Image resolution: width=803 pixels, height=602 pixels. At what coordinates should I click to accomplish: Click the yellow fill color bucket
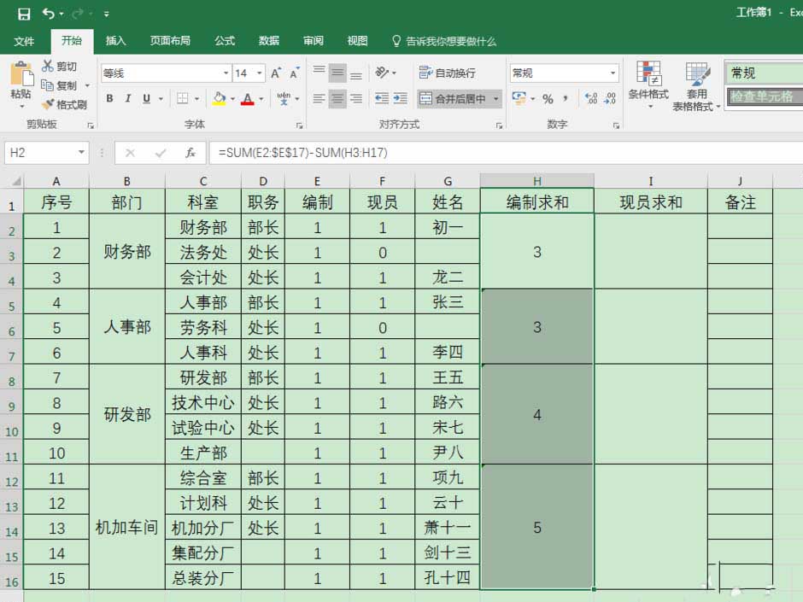click(220, 99)
